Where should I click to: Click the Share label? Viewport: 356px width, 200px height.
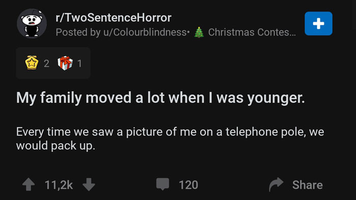(x=307, y=185)
